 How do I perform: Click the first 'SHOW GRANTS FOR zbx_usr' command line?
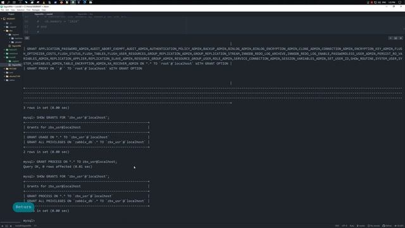click(66, 118)
